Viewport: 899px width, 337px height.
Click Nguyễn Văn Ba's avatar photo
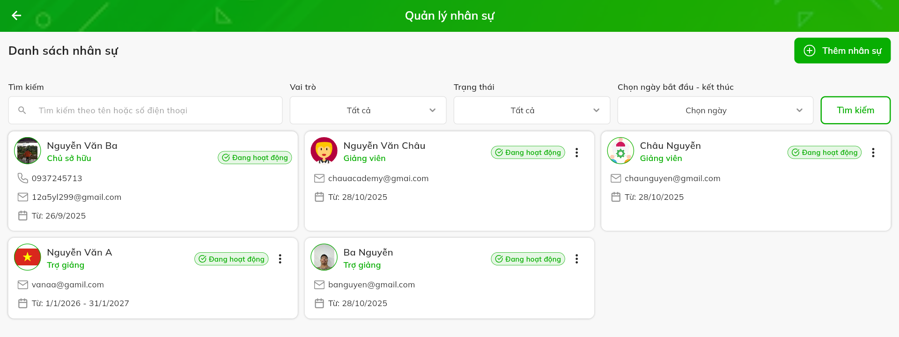[28, 151]
